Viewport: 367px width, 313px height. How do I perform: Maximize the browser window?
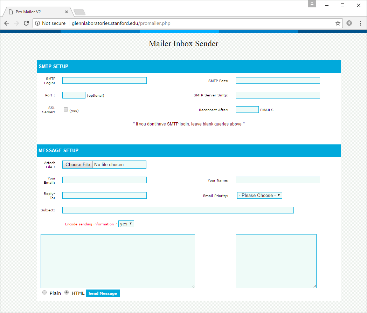click(x=342, y=5)
